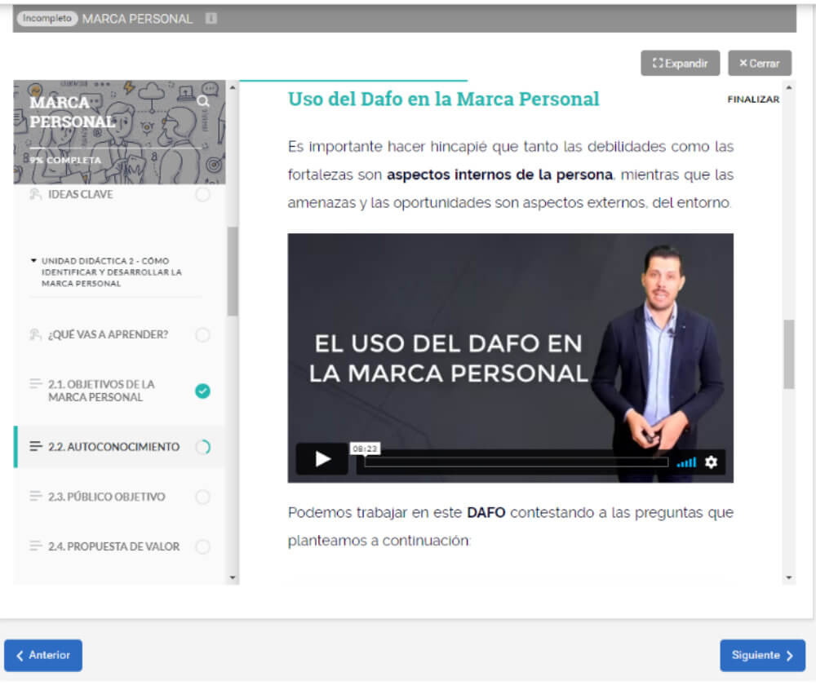This screenshot has height=685, width=816.
Task: Expand the course viewer with Expandir
Action: click(x=680, y=64)
